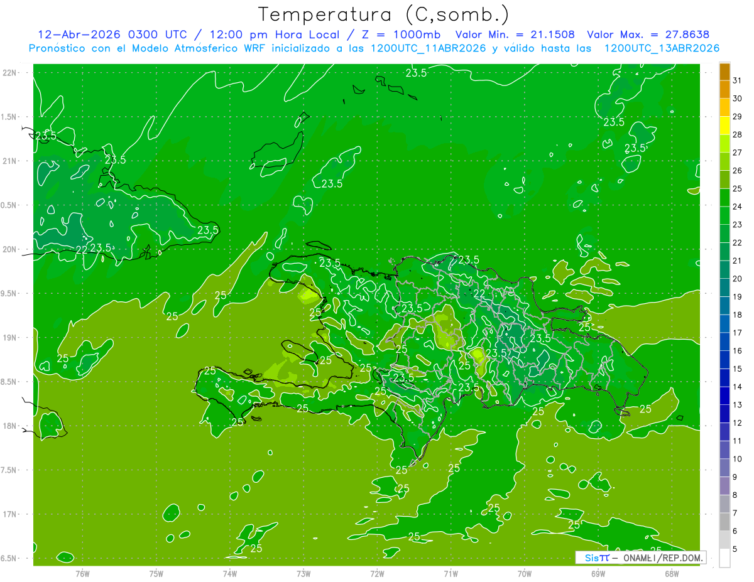Select the Valor Min. = 21.1508 text

pyautogui.click(x=514, y=35)
